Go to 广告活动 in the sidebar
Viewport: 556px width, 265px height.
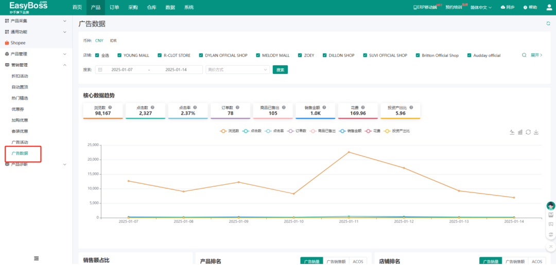tap(20, 142)
